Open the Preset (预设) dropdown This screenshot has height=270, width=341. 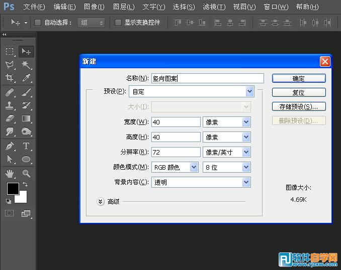[249, 91]
